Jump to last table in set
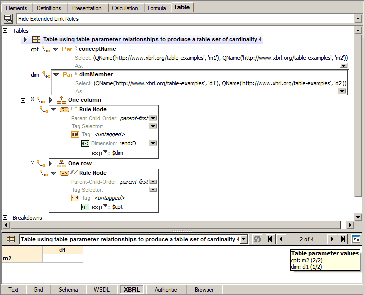Screen dimensions: 365x295 pyautogui.click(x=343, y=239)
